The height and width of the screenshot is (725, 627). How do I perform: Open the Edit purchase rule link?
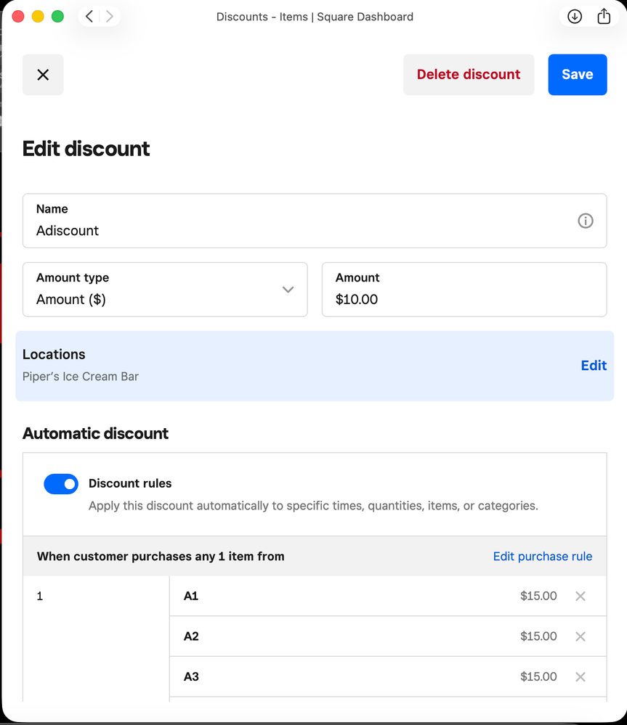pos(542,557)
